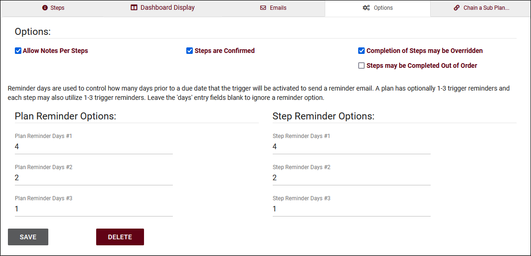Edit the Step Reminder Days #1 field
The image size is (531, 256).
pos(351,147)
